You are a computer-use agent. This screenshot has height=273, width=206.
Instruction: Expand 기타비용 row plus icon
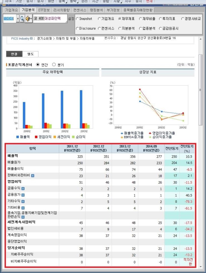[x=23, y=208]
